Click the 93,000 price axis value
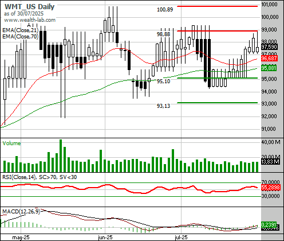 tap(269, 104)
